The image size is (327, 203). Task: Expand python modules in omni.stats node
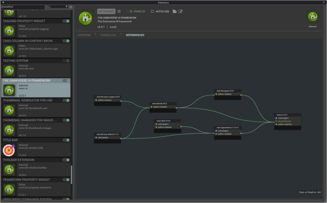(x=156, y=127)
